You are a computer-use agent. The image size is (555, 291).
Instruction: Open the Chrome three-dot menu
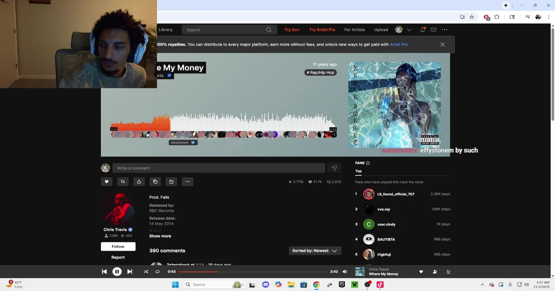click(x=549, y=17)
